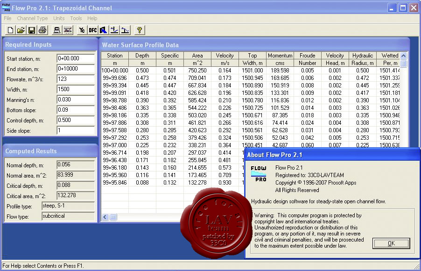The image size is (421, 271).
Task: Click the horizontal scrollbar thumb
Action: coord(113,217)
